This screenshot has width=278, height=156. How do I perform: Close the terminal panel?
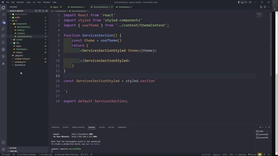(x=269, y=127)
